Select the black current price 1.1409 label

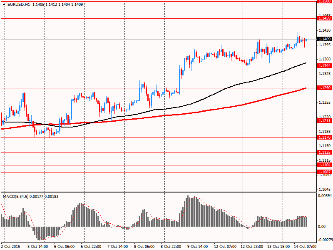point(325,39)
